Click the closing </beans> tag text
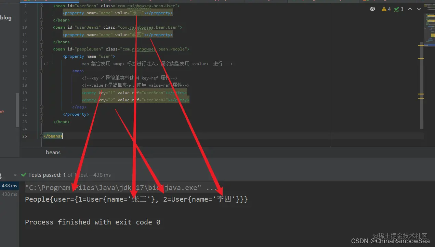435x247 pixels. point(53,136)
